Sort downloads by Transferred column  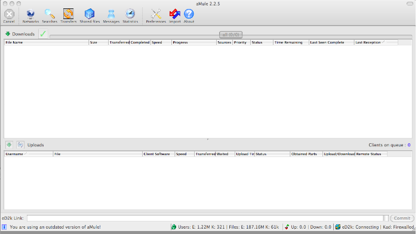(x=119, y=42)
